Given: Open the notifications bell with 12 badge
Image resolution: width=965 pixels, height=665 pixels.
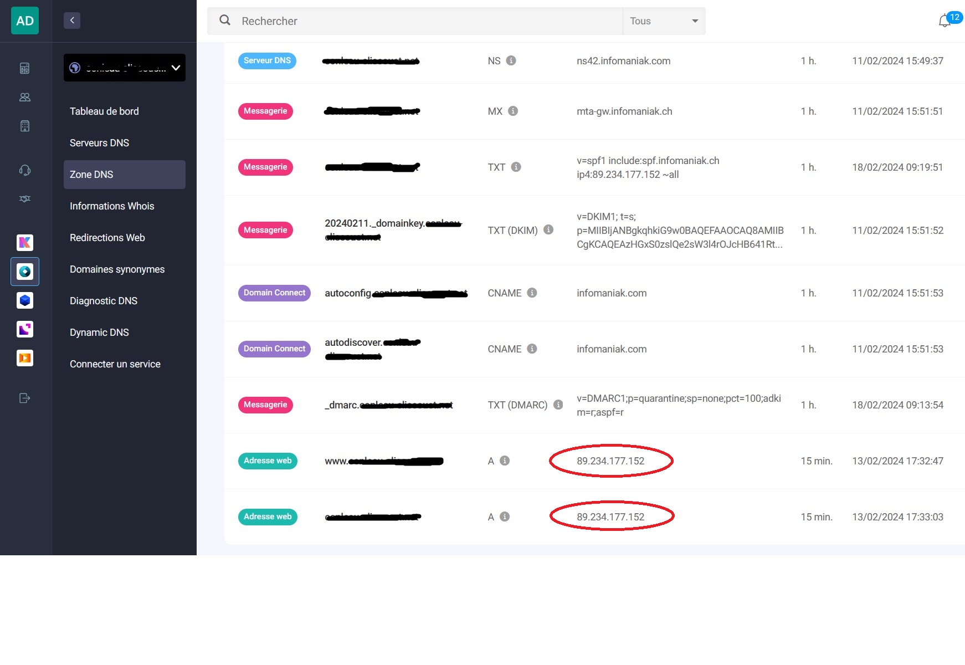Looking at the screenshot, I should tap(945, 21).
